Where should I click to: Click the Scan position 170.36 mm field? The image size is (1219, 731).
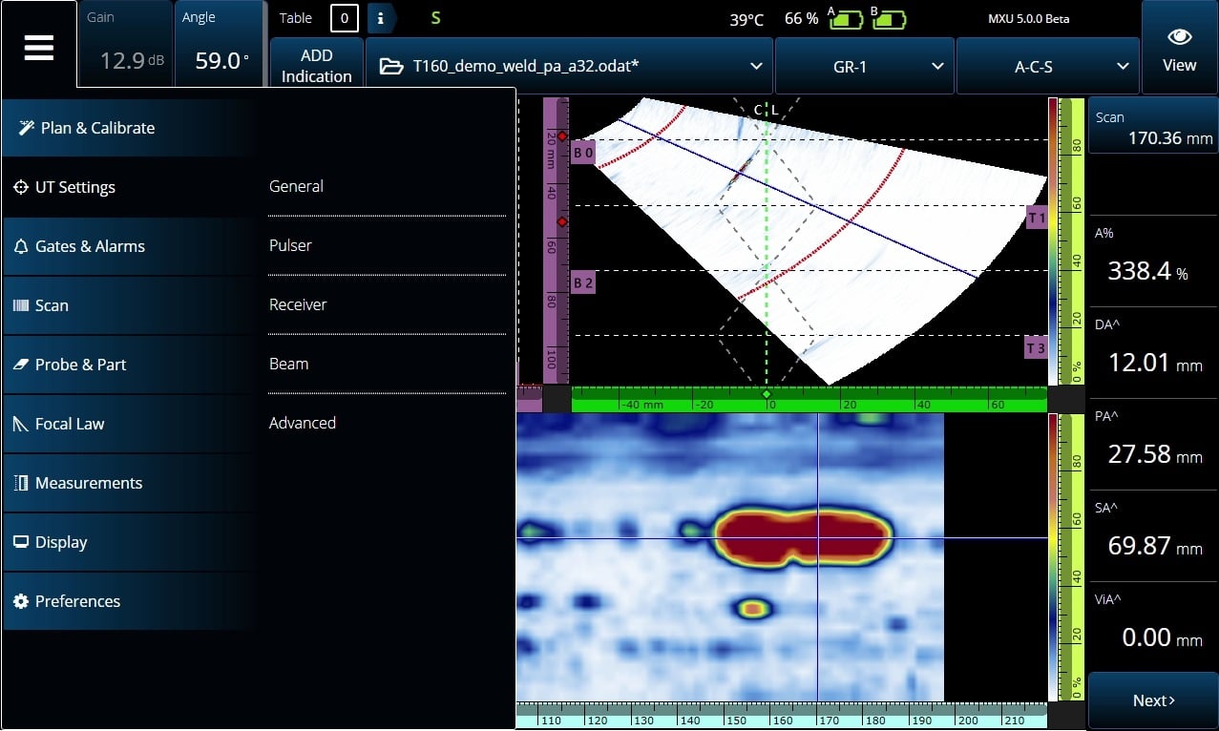pos(1153,126)
